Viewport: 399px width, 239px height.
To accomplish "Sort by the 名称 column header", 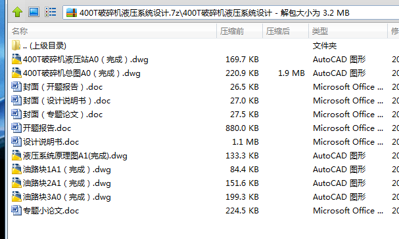I will tap(112, 31).
